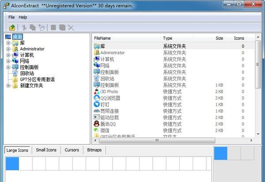Select 桌面 root in the tree
Viewport: 265px width, 182px height.
click(x=17, y=37)
